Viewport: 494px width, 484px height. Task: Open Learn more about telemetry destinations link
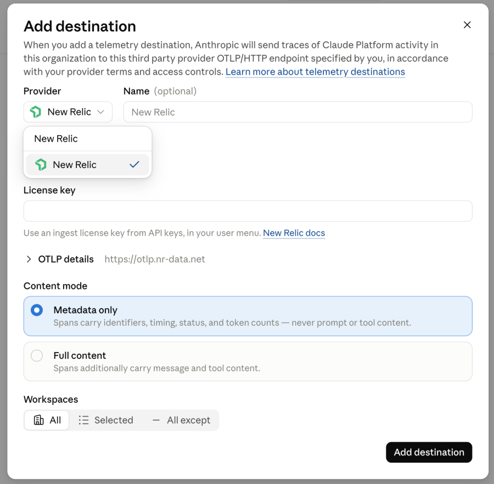pos(315,72)
